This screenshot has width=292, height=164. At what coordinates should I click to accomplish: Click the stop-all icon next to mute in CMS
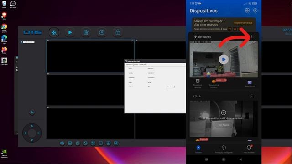tap(70, 143)
